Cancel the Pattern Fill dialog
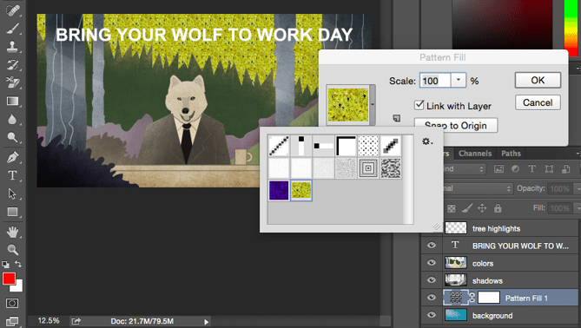581x328 pixels. coord(538,102)
